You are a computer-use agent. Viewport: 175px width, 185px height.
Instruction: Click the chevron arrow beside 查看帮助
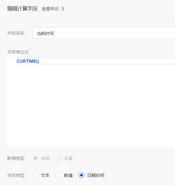click(x=63, y=9)
